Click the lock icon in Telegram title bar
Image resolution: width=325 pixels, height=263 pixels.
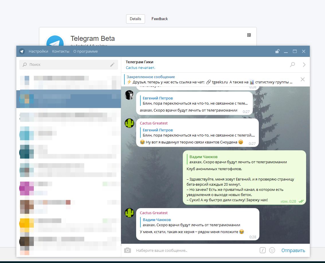[x=277, y=51]
